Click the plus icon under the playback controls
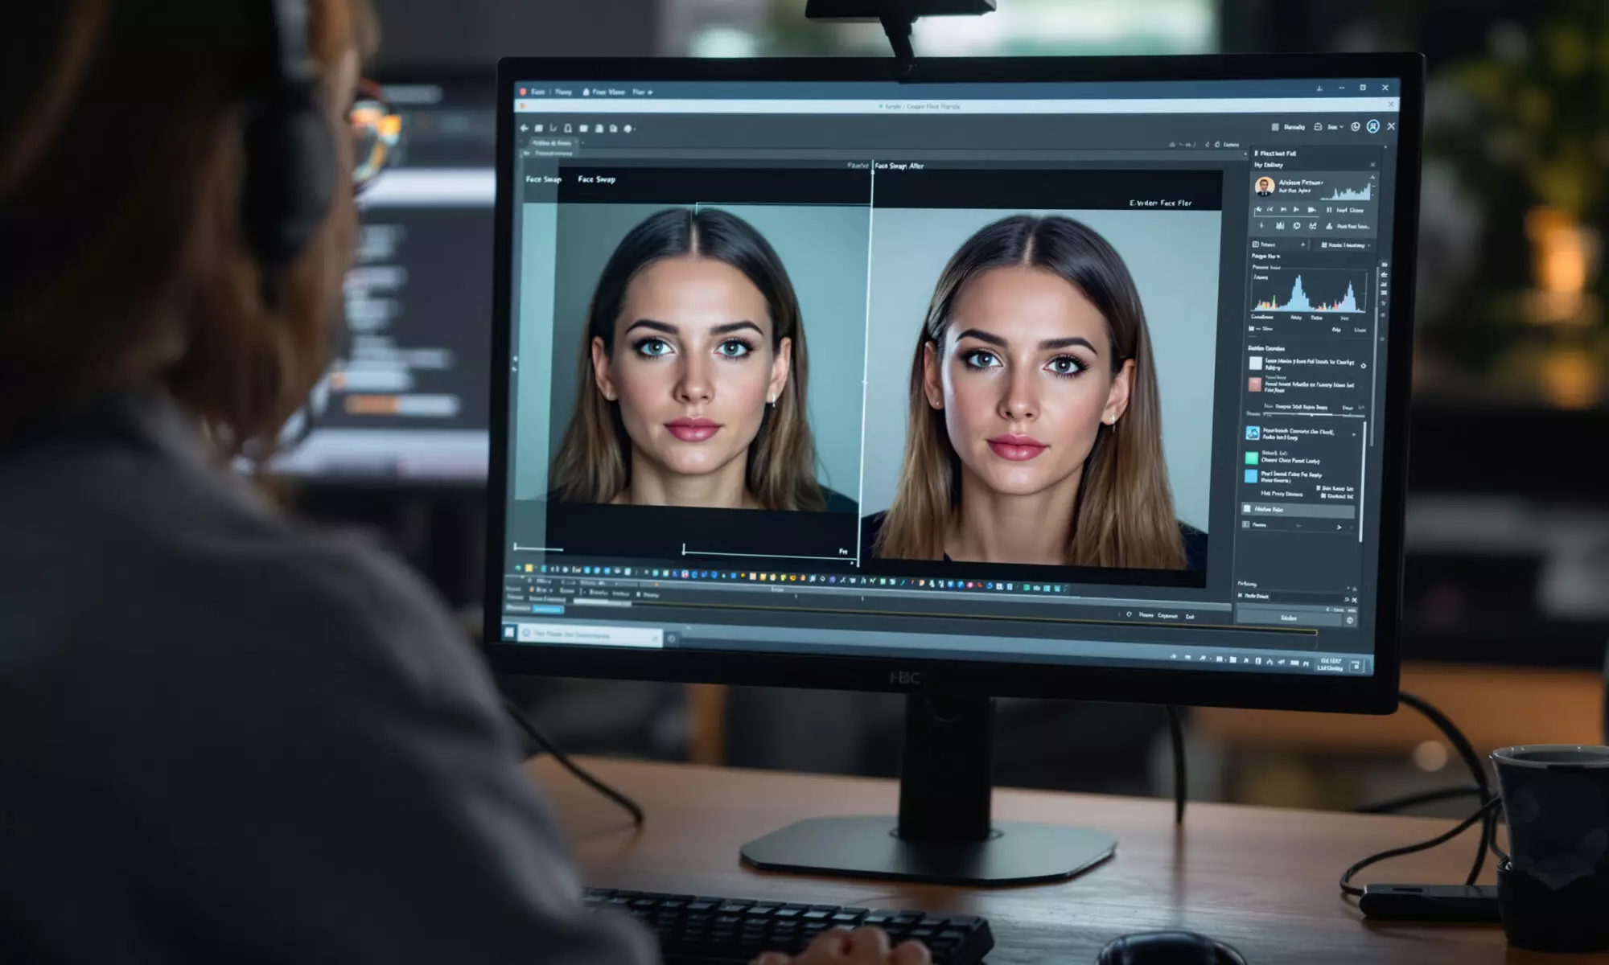This screenshot has height=965, width=1609. [1261, 226]
